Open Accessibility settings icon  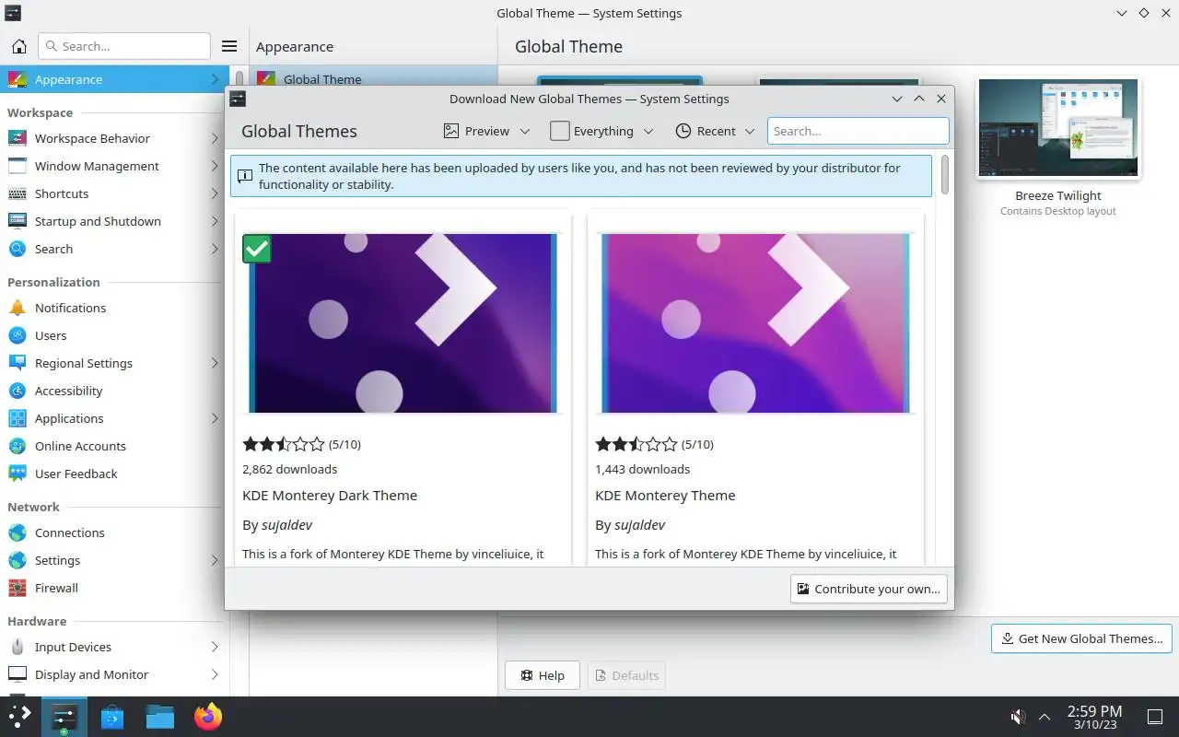click(x=18, y=391)
